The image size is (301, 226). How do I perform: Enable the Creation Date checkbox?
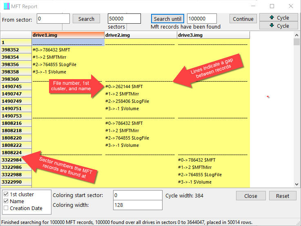tap(6, 208)
